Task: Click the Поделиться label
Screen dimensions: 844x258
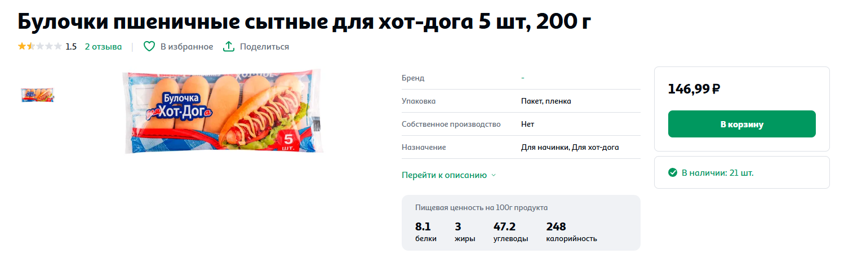Action: point(264,47)
